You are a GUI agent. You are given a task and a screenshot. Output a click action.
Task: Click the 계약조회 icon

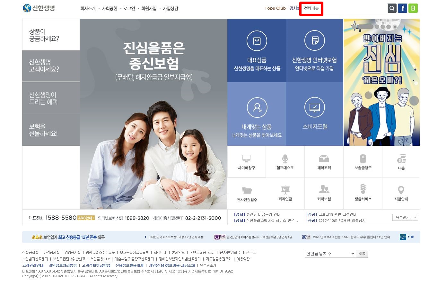tap(324, 159)
